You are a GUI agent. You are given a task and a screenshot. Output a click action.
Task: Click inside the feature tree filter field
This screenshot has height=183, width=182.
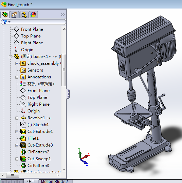click(x=33, y=22)
